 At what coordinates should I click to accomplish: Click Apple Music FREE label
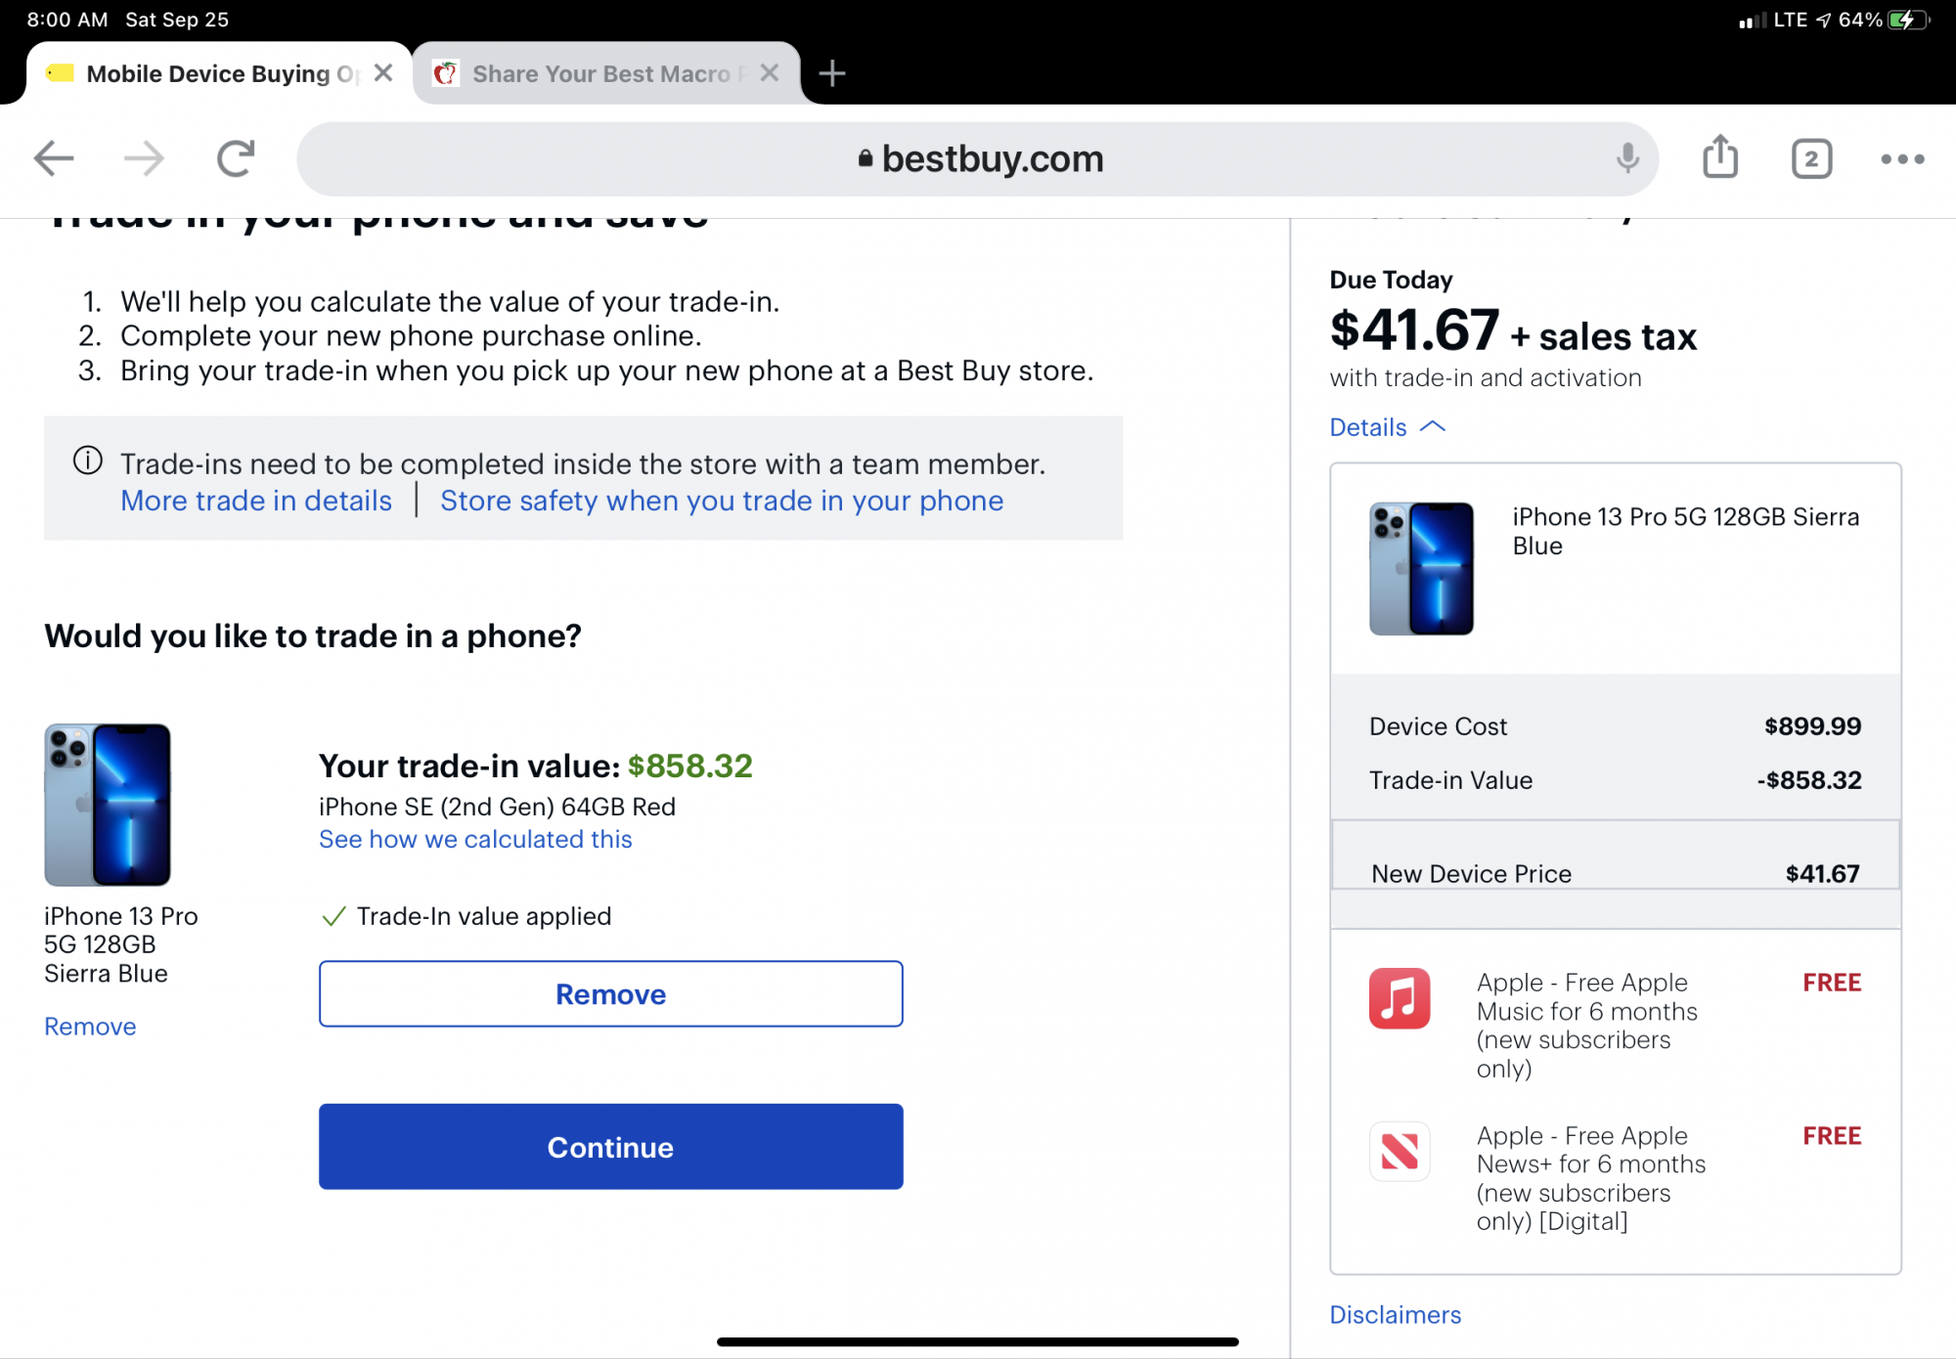[x=1832, y=983]
